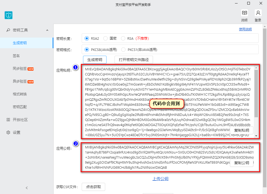Click private key box scroll-down arrow
The image size is (267, 194).
point(256,136)
